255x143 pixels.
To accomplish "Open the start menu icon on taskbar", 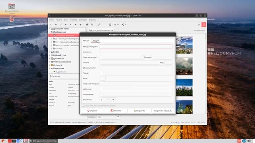I will [3, 141].
